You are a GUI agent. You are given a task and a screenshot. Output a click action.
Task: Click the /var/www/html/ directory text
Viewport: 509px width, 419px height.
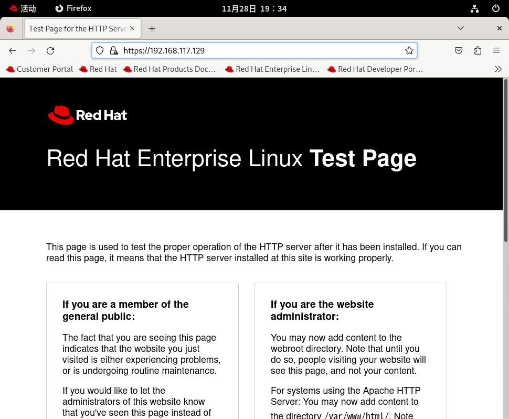coord(356,416)
